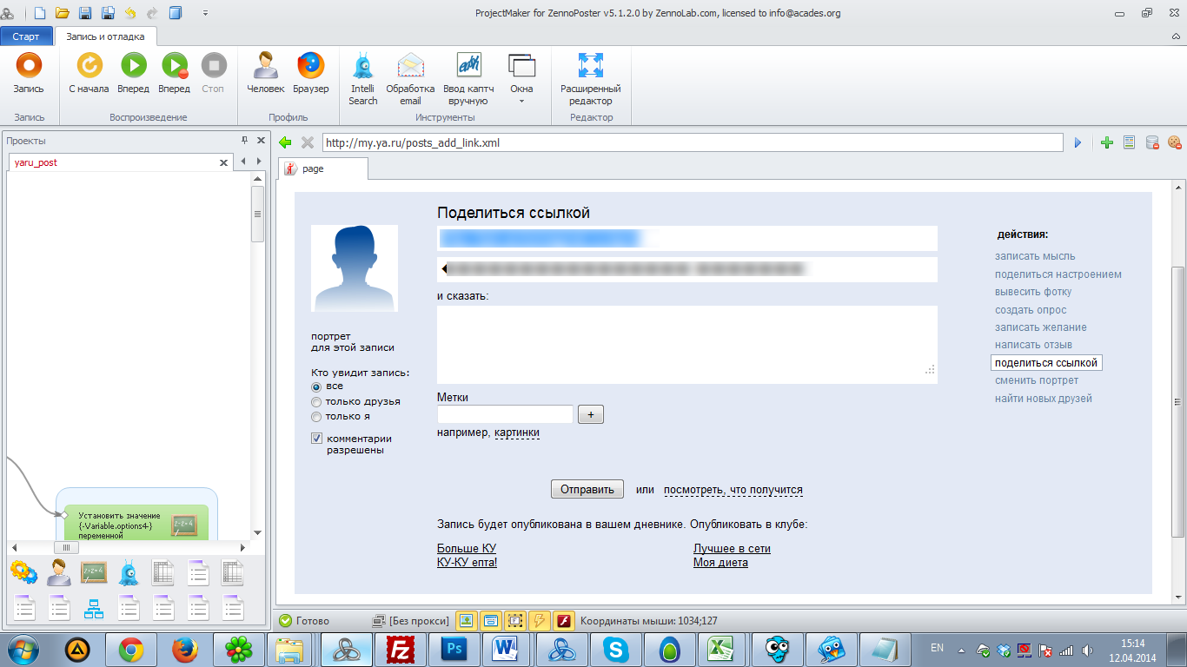Click the blue network diagram icon in palette
This screenshot has height=667, width=1187.
coord(94,608)
